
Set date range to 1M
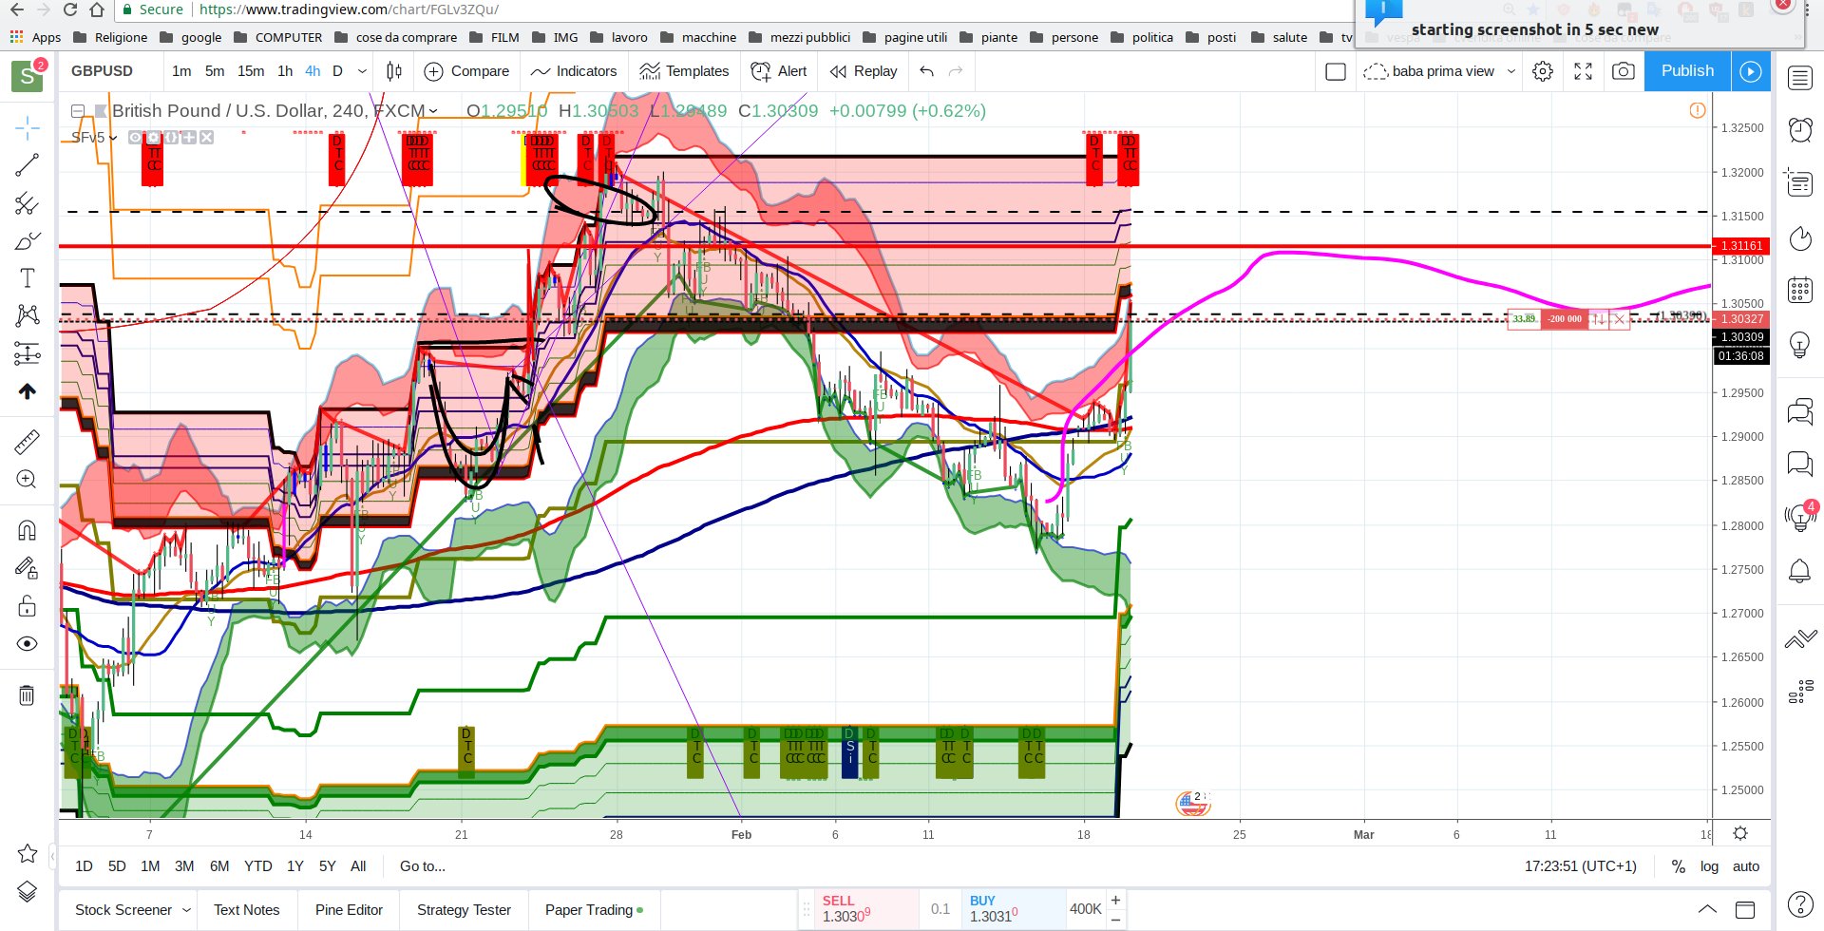click(x=150, y=866)
